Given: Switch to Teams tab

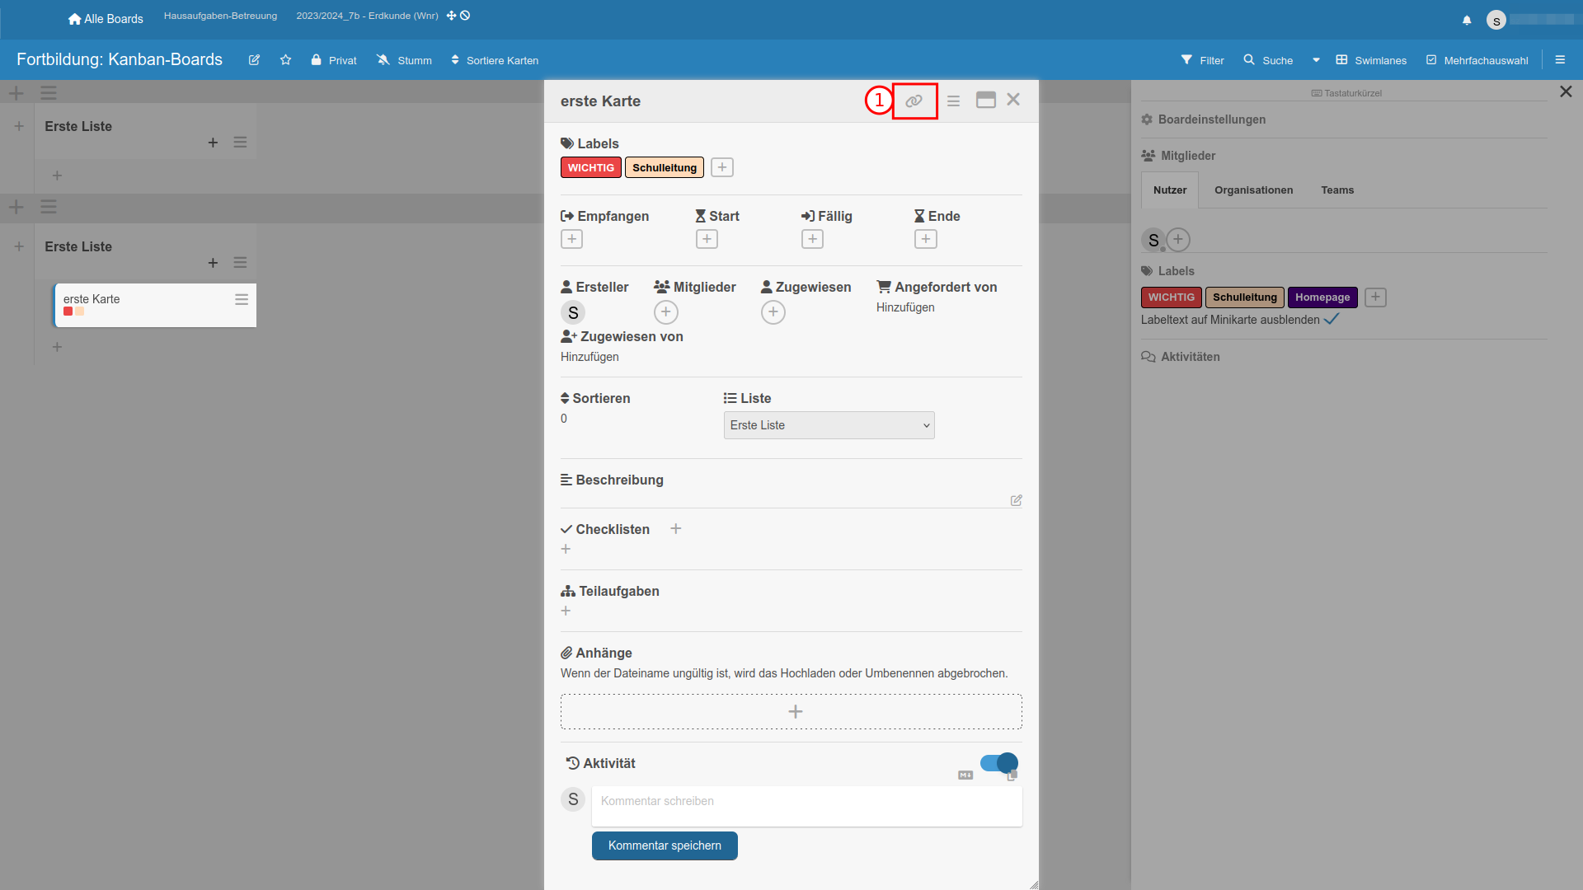Looking at the screenshot, I should pyautogui.click(x=1336, y=190).
